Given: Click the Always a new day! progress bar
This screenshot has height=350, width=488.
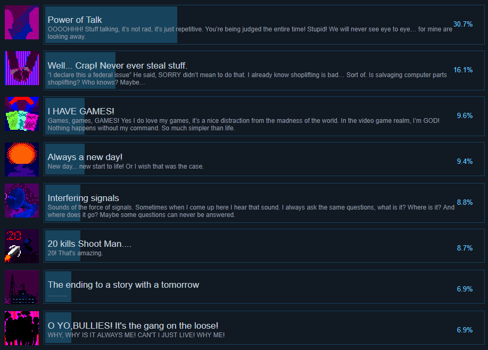Looking at the screenshot, I should 65,159.
